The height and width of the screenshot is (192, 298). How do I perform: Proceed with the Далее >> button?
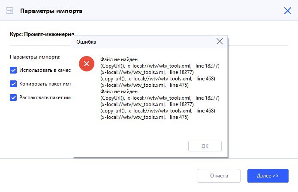coord(268,176)
